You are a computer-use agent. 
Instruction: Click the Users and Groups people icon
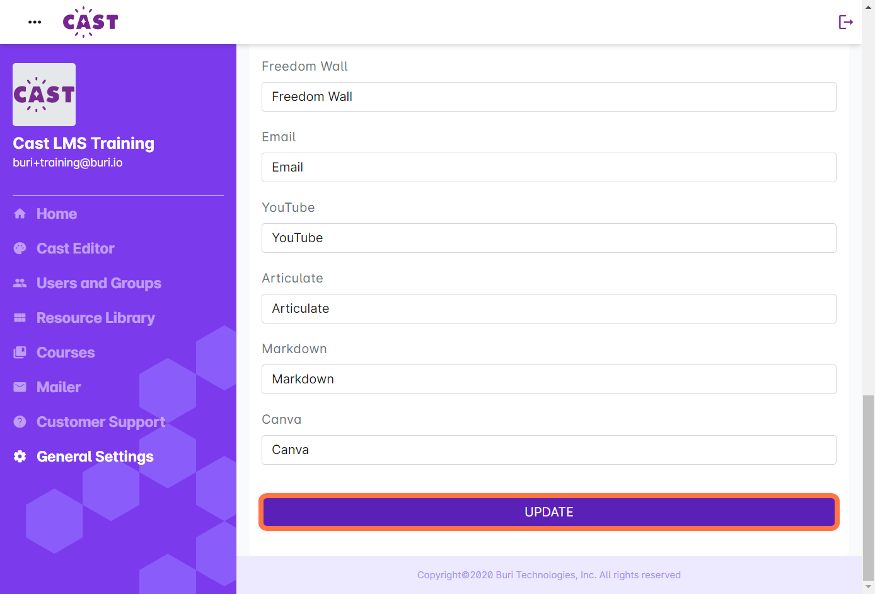20,283
